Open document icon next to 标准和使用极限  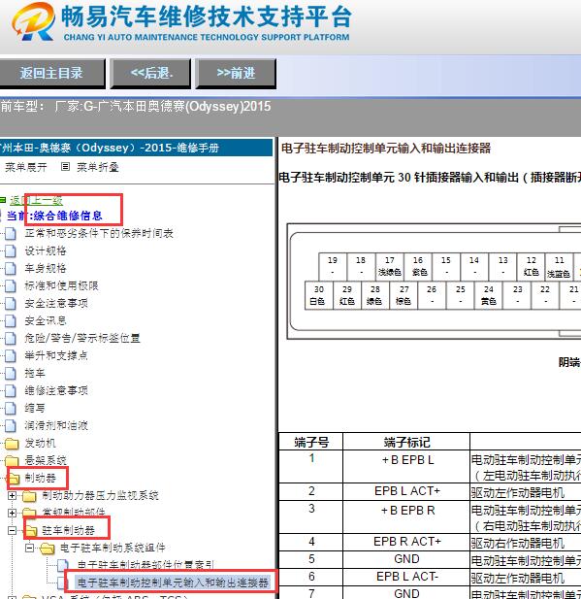(x=11, y=285)
